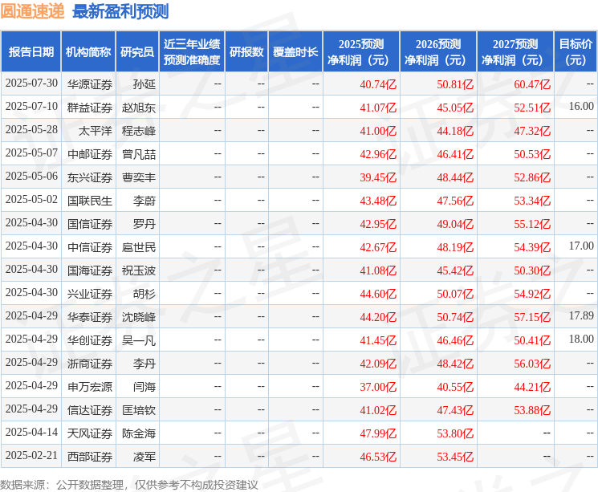This screenshot has height=492, width=598.
Task: Click the 数据来源 footer note
Action: tap(129, 485)
